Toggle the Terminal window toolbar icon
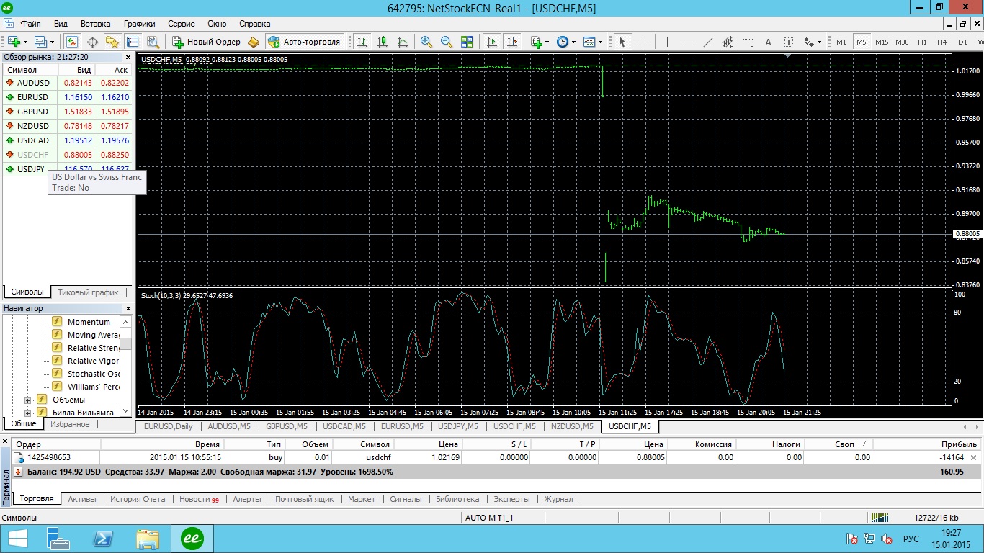Screen dimensions: 984x553 pos(133,42)
